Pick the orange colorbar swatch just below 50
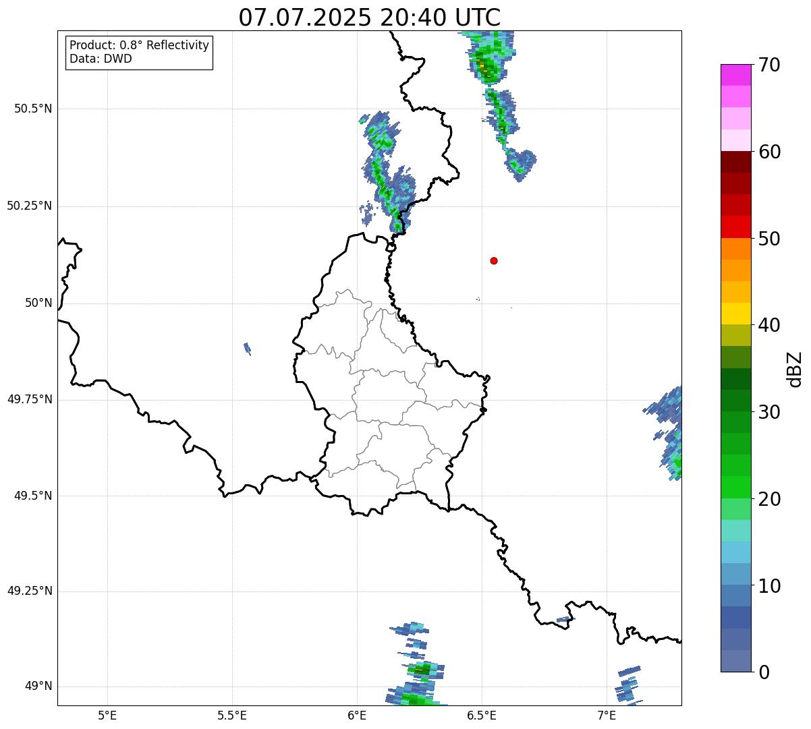811x729 pixels. click(736, 249)
